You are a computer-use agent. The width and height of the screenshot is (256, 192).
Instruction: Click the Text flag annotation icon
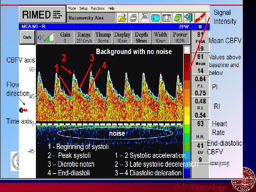(144, 18)
